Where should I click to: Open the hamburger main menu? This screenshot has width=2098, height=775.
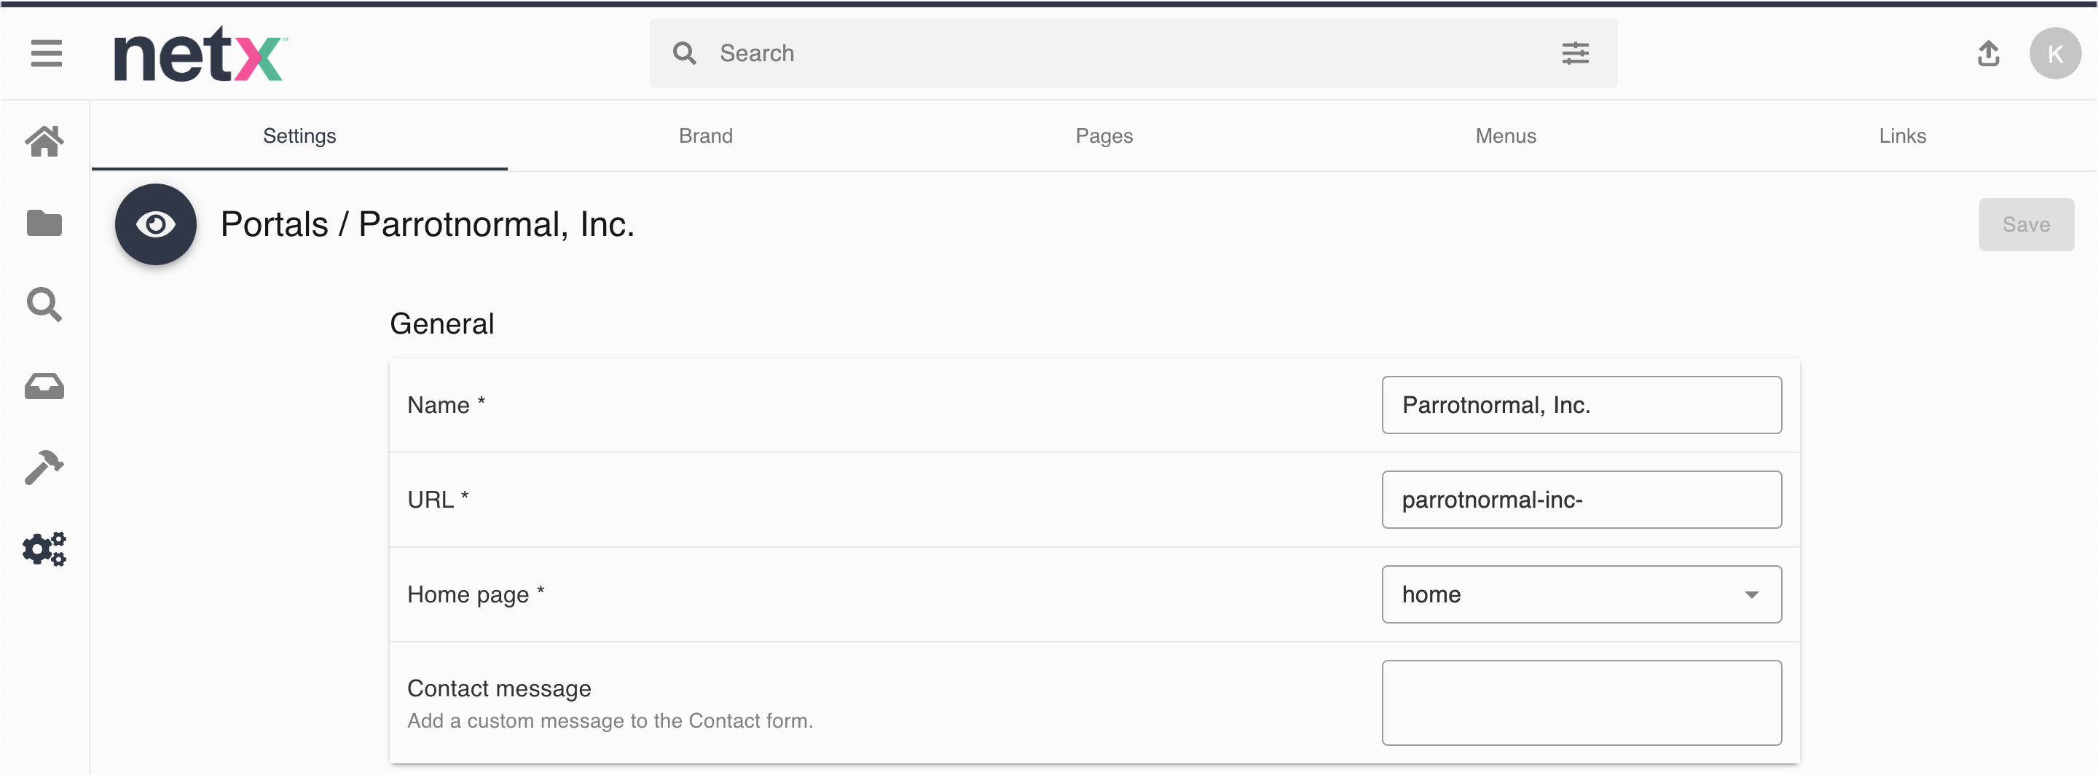[47, 54]
